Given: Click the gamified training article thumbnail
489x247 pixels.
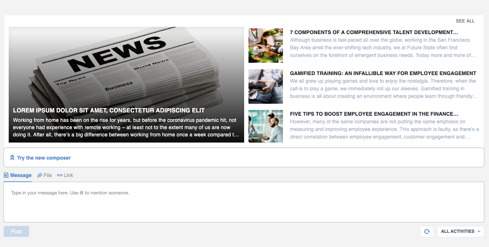Looking at the screenshot, I should point(266,86).
